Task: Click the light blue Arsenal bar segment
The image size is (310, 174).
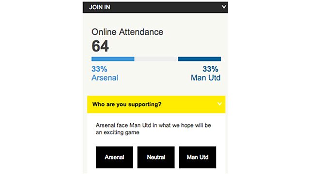Action: click(x=113, y=59)
